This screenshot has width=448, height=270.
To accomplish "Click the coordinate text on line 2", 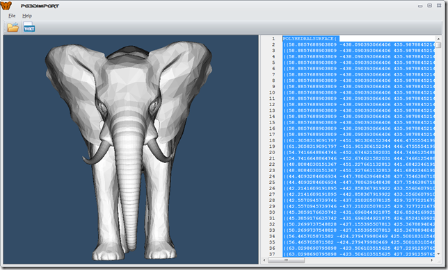I will tap(358, 44).
